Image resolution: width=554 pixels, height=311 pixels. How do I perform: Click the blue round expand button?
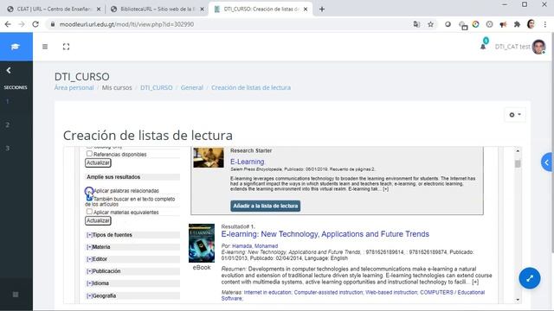coord(529,278)
